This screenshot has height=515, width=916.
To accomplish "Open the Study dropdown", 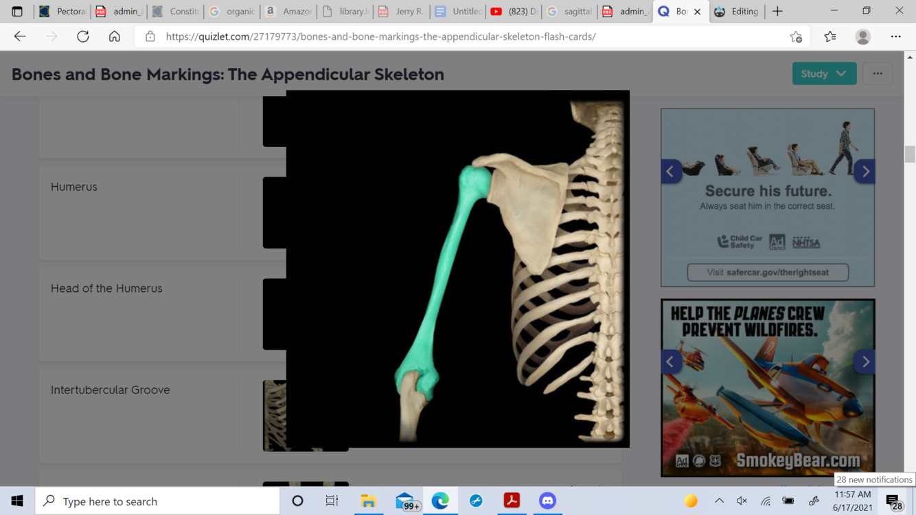I will coord(824,73).
